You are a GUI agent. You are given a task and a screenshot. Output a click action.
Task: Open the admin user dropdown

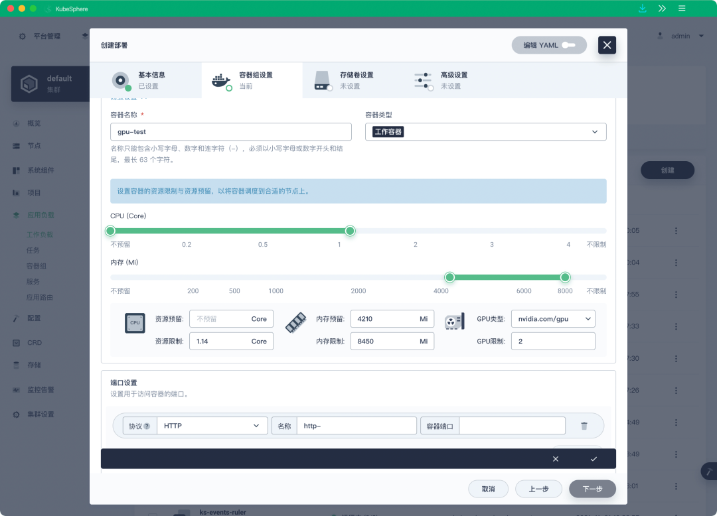(680, 36)
